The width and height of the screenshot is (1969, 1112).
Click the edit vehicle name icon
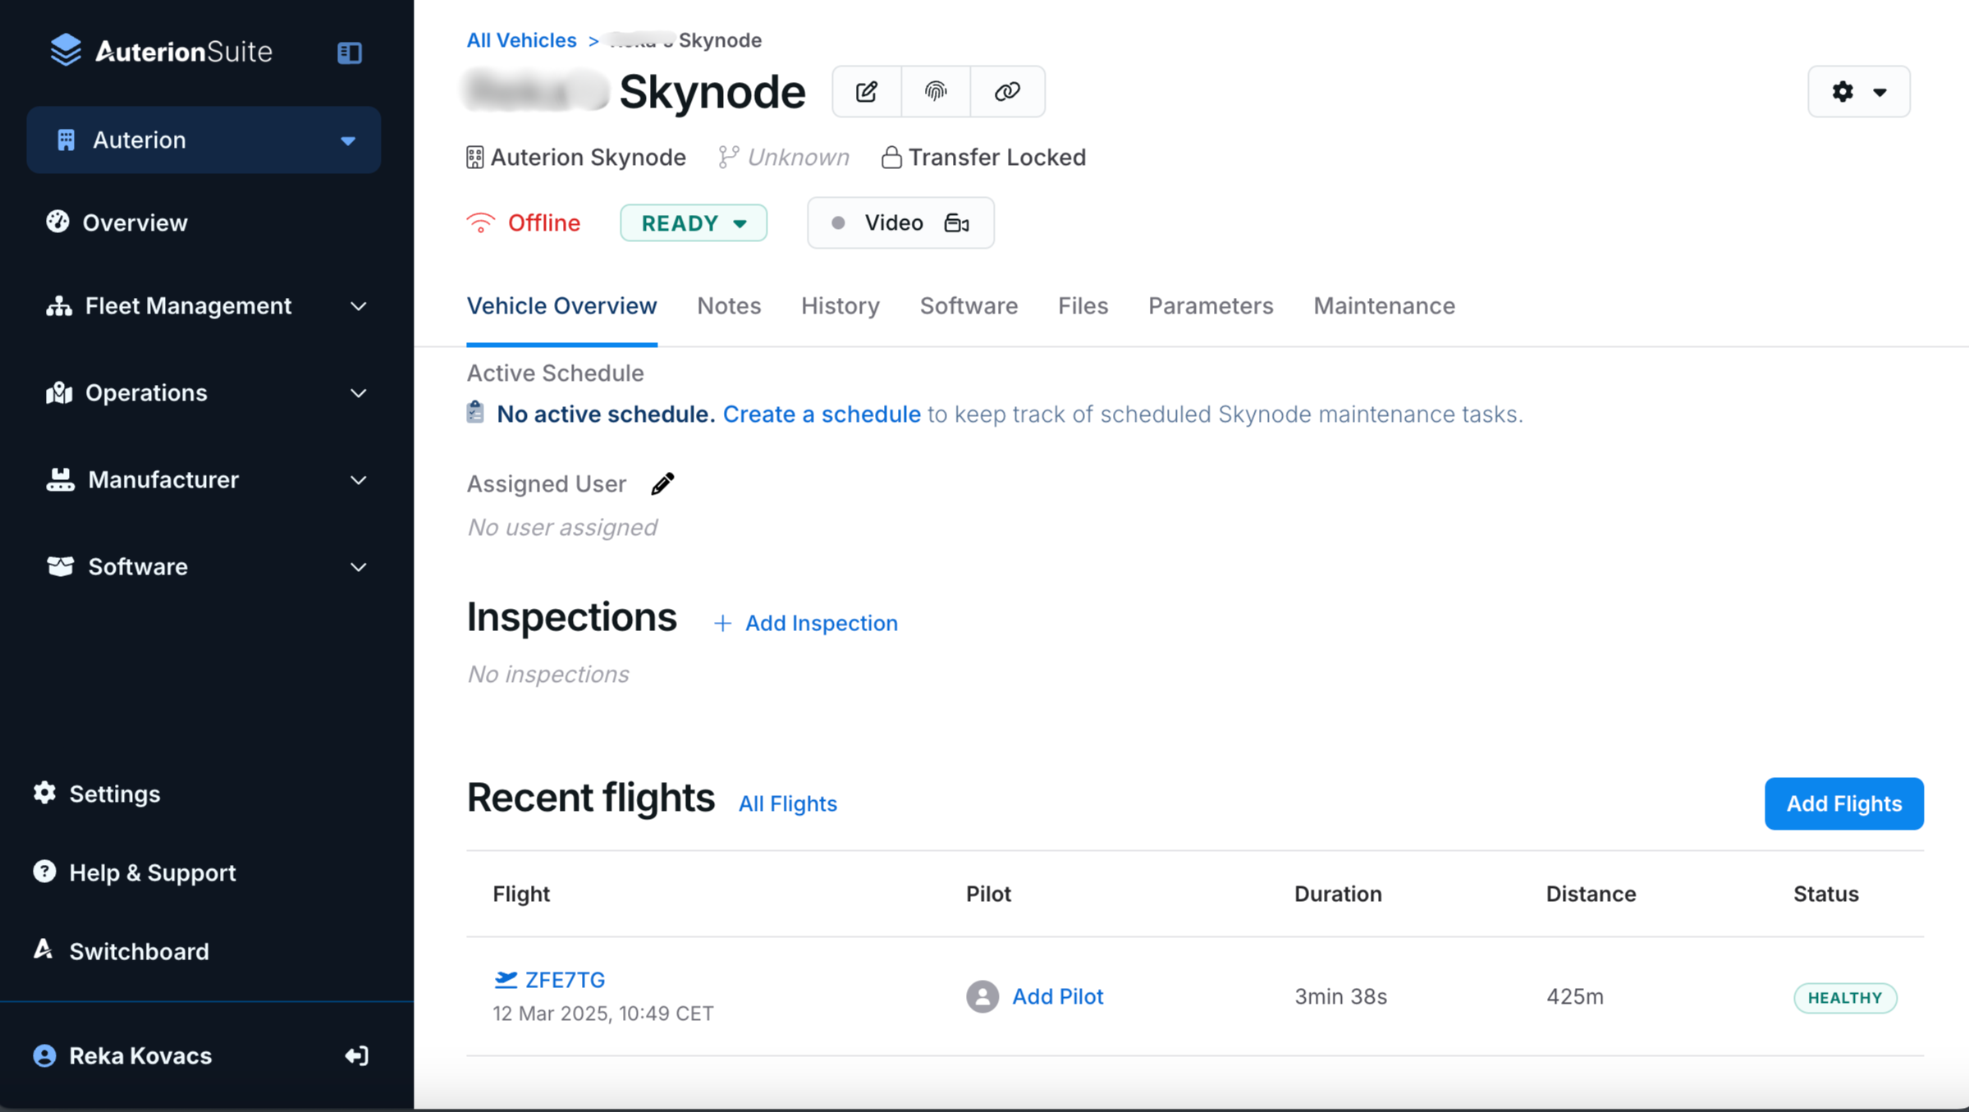[x=867, y=91]
